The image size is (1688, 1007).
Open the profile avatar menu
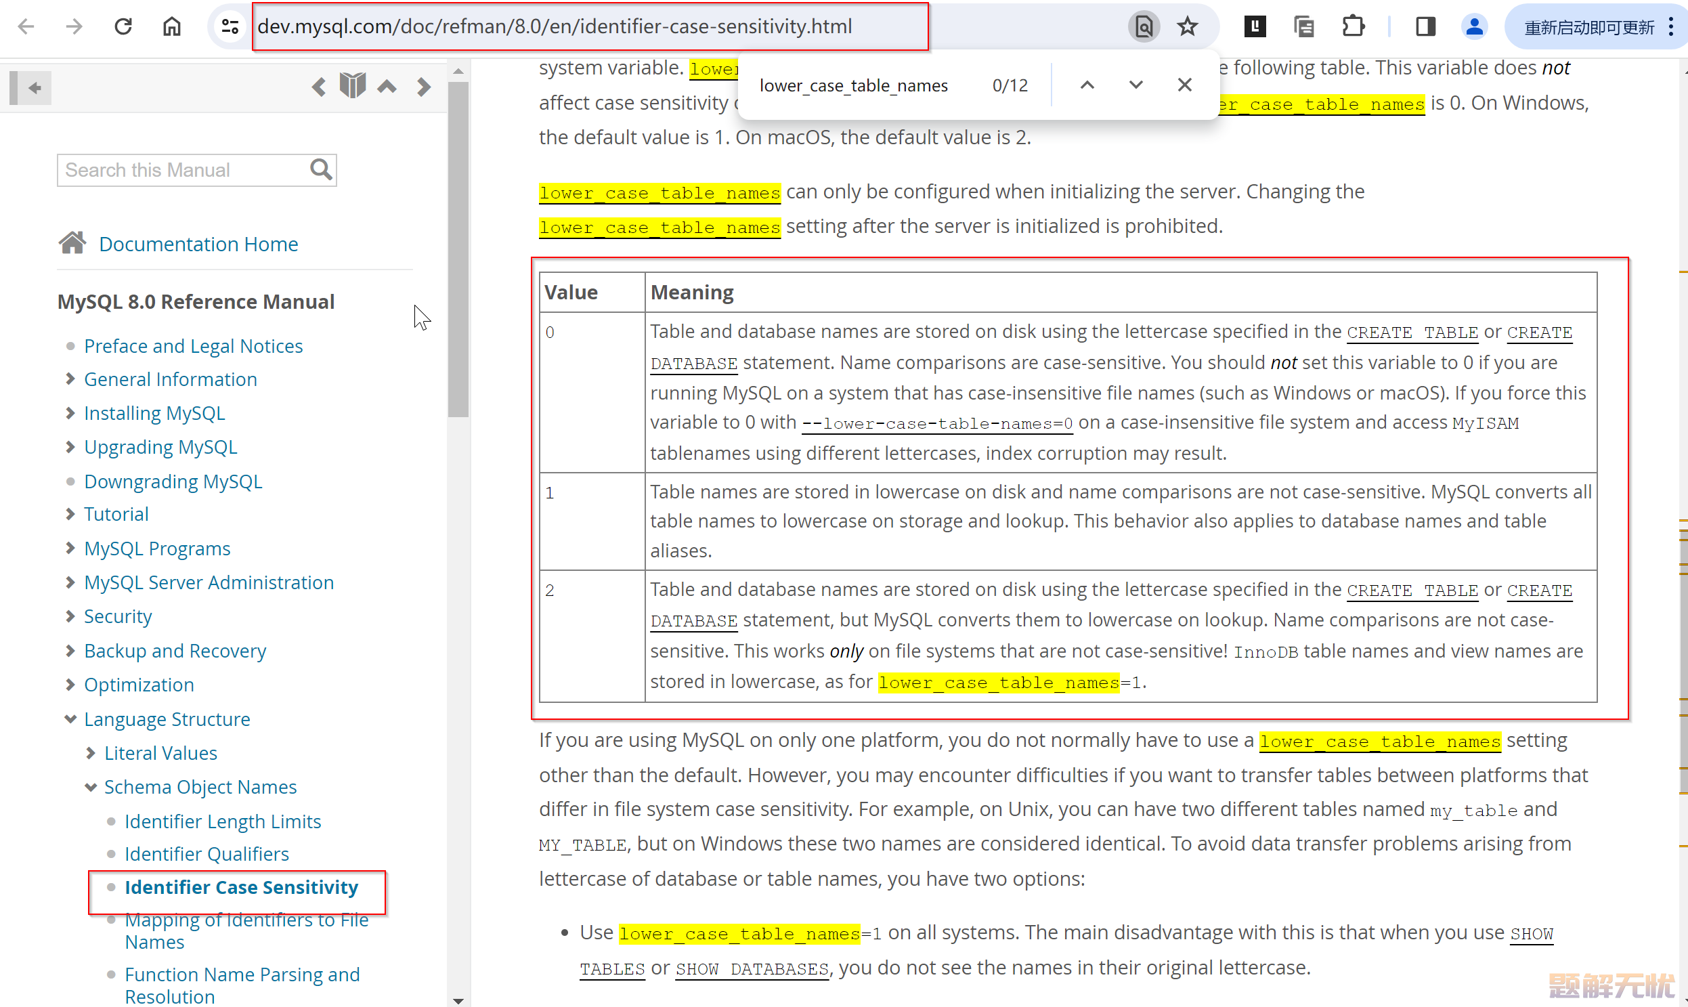tap(1474, 26)
